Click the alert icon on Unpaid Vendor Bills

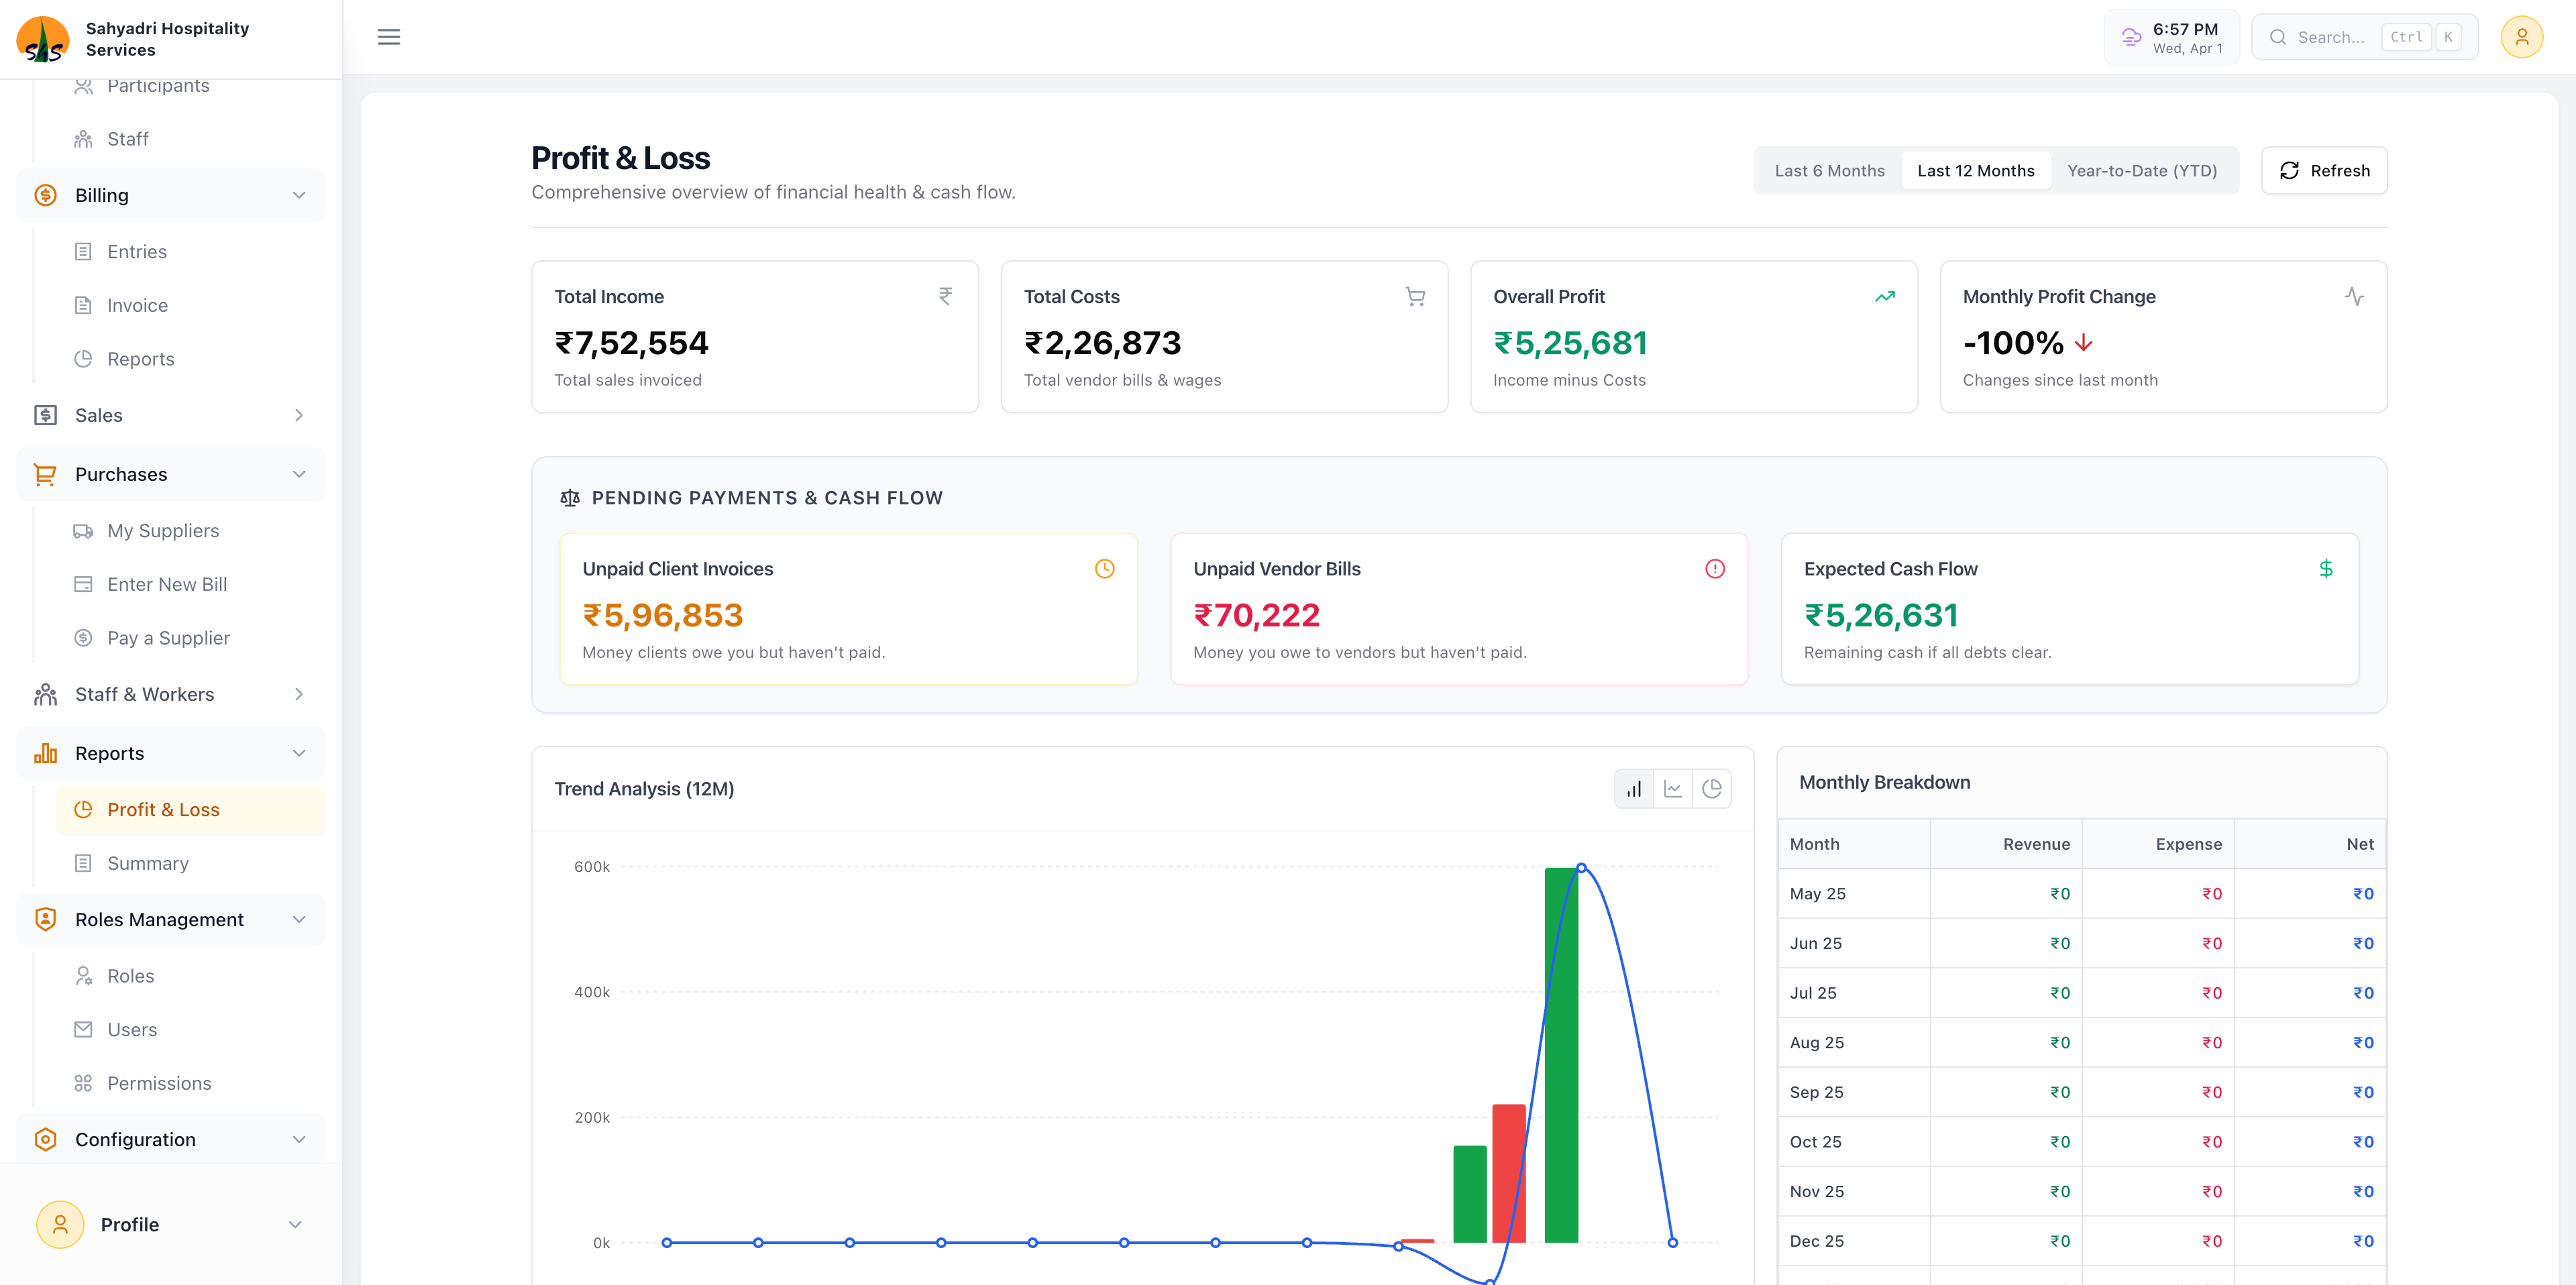(1715, 569)
